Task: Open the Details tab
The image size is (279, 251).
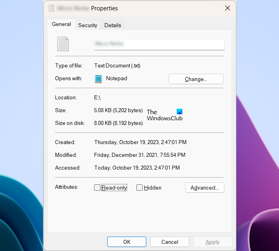Action: [113, 25]
